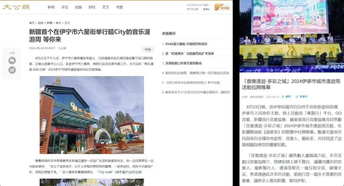Screen dimensions: 344x186
Task: Click the 六星街 building photo
Action: click(92, 115)
